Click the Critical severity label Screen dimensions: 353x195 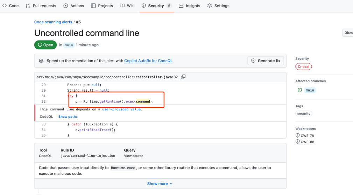pyautogui.click(x=303, y=67)
